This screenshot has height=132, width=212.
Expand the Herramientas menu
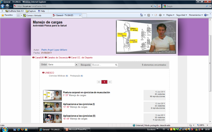[196, 15]
